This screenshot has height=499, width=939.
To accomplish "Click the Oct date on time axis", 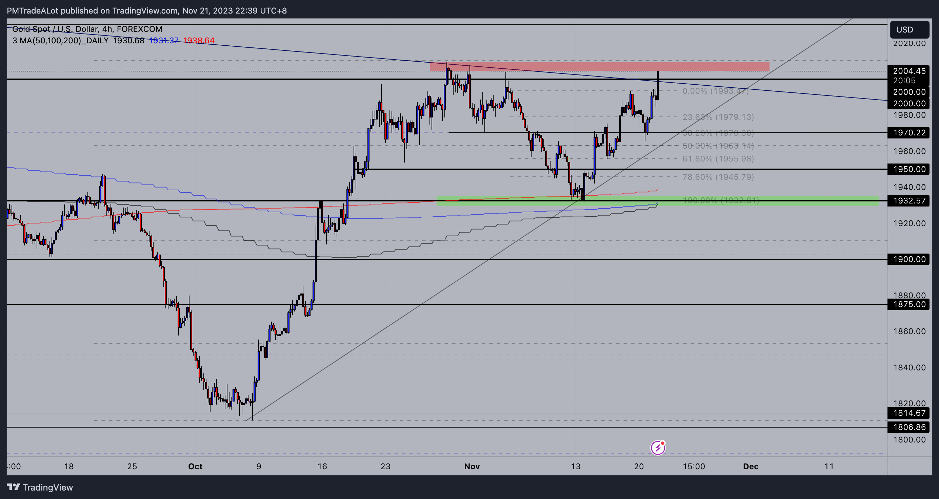I will (x=195, y=466).
